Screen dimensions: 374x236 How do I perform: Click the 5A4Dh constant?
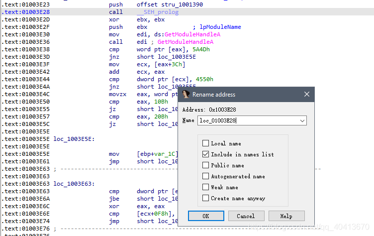pyautogui.click(x=201, y=49)
